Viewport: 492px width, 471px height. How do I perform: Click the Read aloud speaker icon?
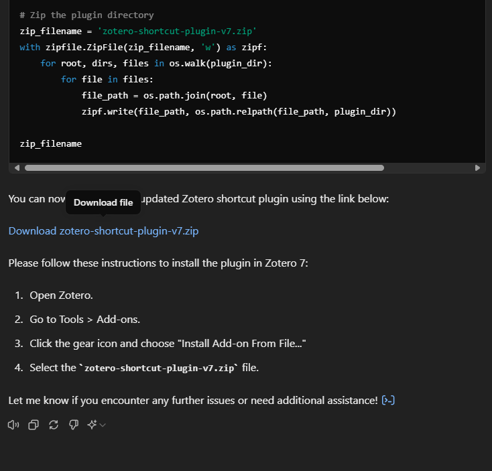click(13, 425)
